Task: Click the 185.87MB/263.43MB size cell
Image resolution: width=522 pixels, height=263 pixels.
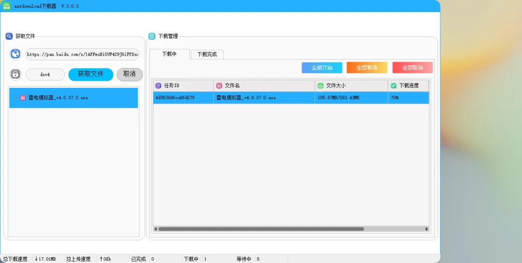Action: pyautogui.click(x=351, y=98)
